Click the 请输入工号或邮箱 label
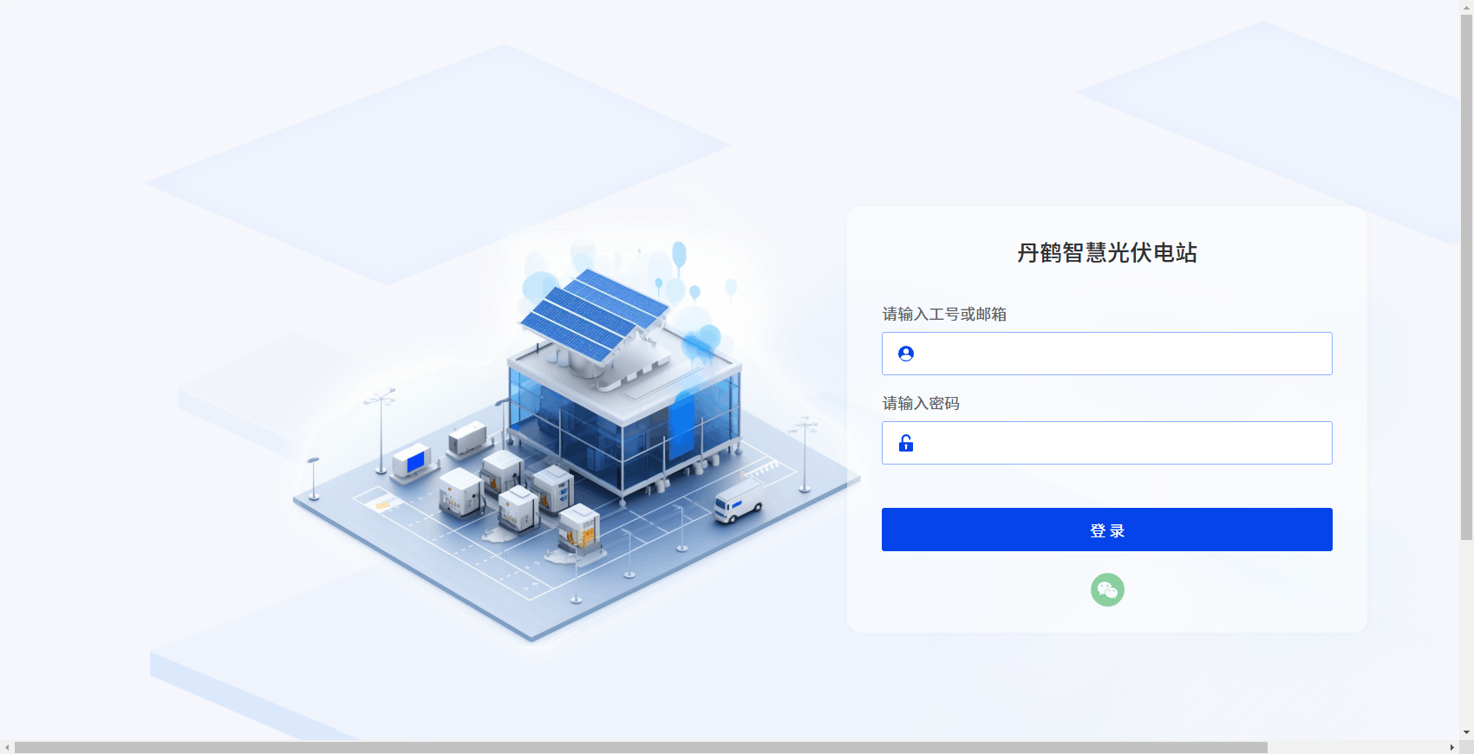This screenshot has height=754, width=1474. pos(944,314)
